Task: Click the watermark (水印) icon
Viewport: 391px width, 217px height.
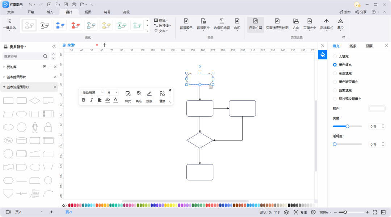Action: click(237, 21)
